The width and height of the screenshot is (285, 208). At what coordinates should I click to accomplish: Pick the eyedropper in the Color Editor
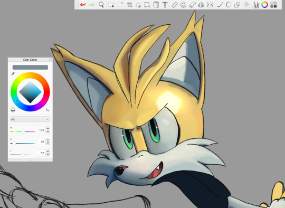[x=13, y=73]
